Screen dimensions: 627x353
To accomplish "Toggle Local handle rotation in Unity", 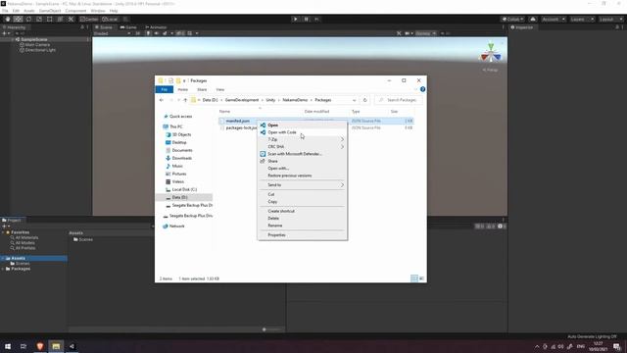I will point(110,19).
